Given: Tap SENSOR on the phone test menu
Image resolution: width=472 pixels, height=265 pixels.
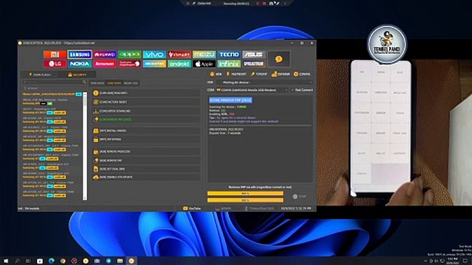Looking at the screenshot, I should pos(381,113).
